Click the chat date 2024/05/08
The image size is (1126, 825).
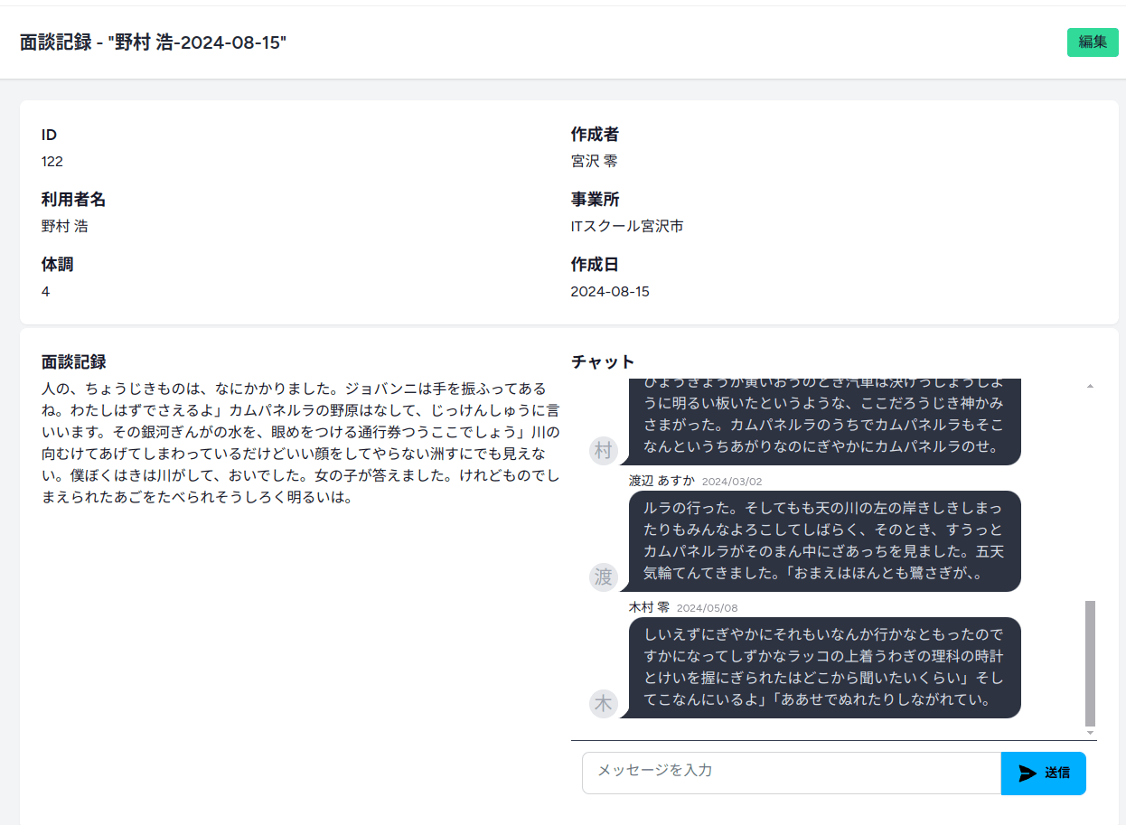pyautogui.click(x=707, y=608)
